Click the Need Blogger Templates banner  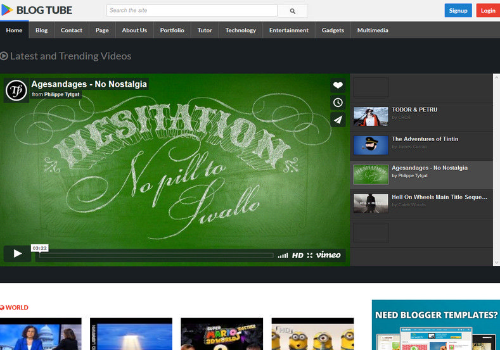coord(436,325)
